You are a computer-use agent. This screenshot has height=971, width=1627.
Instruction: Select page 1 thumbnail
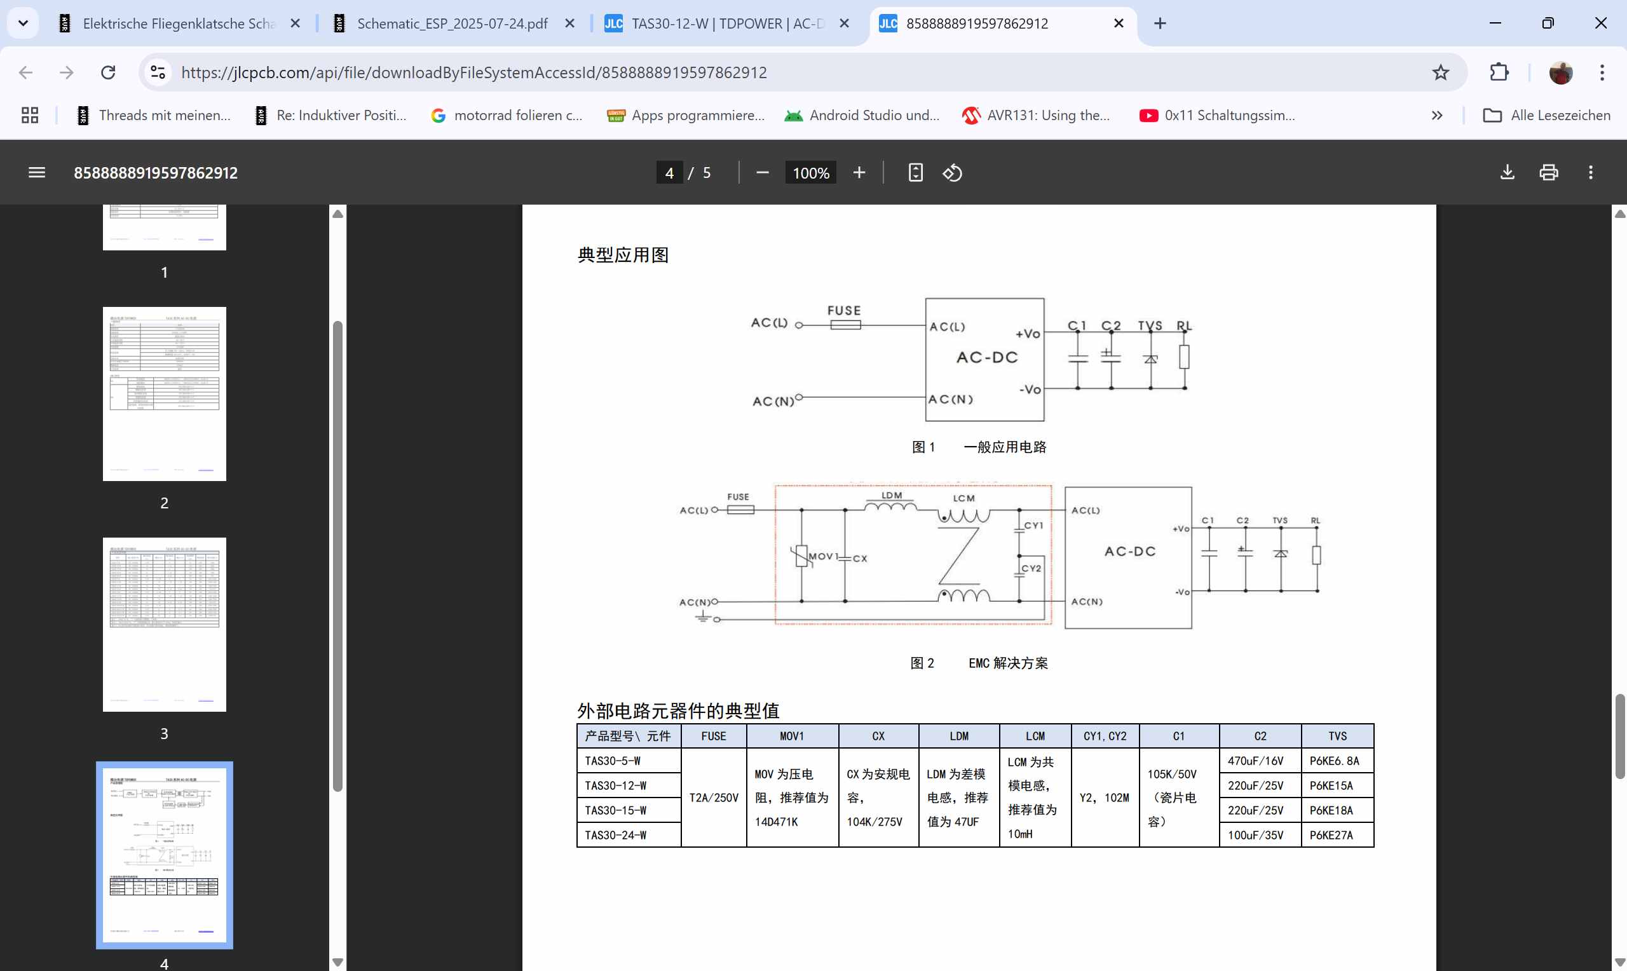164,227
